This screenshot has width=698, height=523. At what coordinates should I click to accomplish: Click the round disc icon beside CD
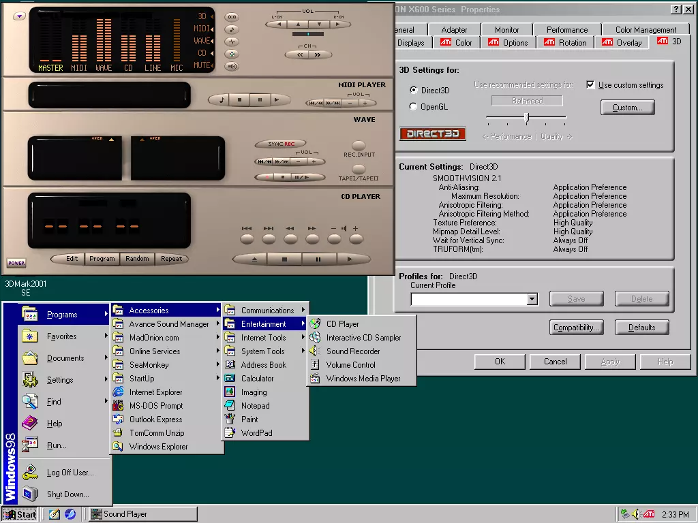point(232,54)
